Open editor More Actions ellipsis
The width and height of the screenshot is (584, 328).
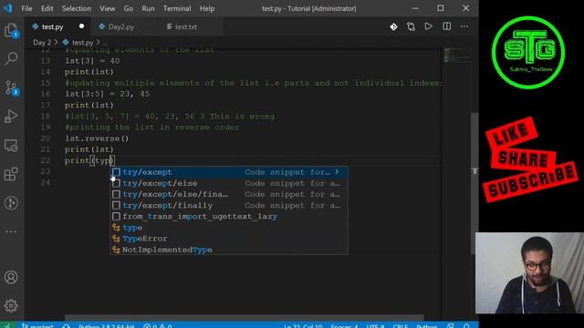(464, 26)
